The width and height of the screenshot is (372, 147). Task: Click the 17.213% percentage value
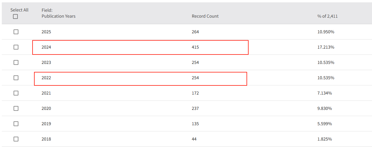point(326,47)
